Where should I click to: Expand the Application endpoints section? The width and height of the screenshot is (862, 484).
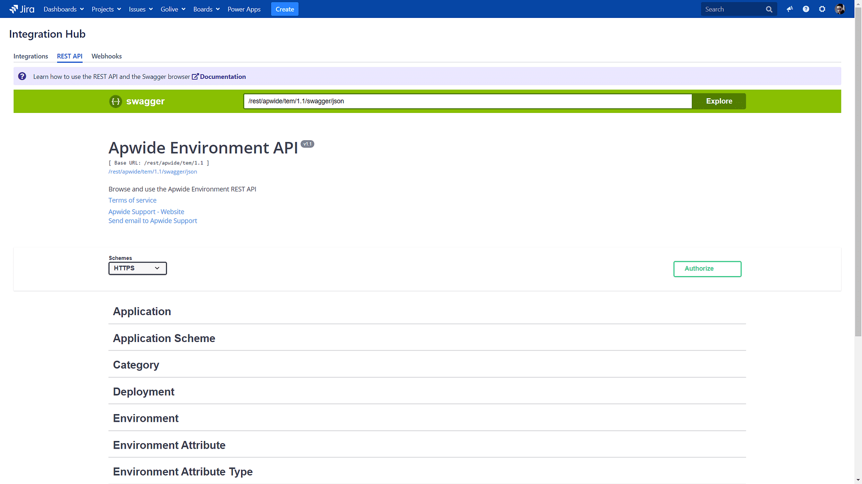tap(142, 311)
